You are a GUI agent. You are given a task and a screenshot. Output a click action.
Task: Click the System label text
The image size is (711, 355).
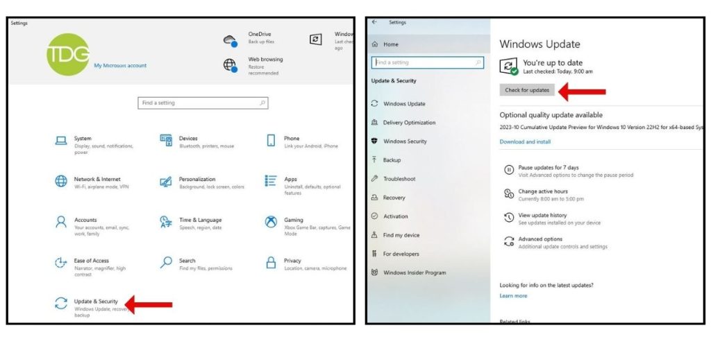(83, 139)
